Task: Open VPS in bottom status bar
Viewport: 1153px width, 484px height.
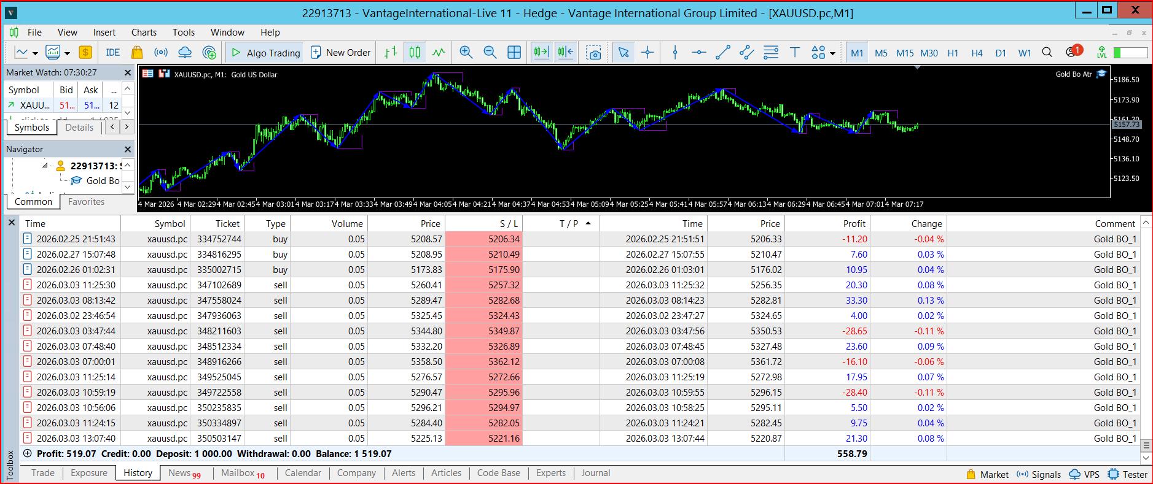Action: click(x=1085, y=474)
